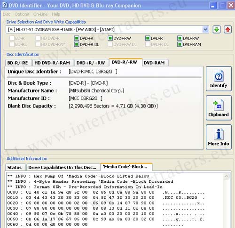Screen dimensions: 235x228
Task: Click the red up arrow drive button
Action: [227, 30]
